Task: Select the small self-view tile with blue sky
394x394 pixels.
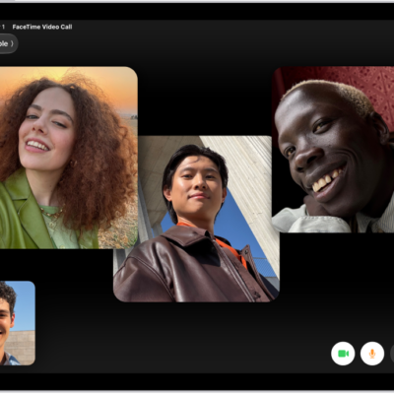Action: pyautogui.click(x=18, y=323)
